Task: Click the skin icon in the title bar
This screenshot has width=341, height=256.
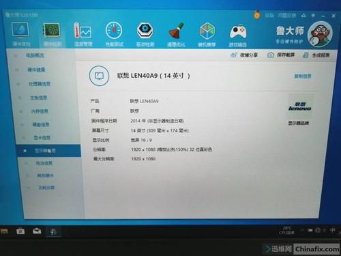Action: tap(303, 16)
